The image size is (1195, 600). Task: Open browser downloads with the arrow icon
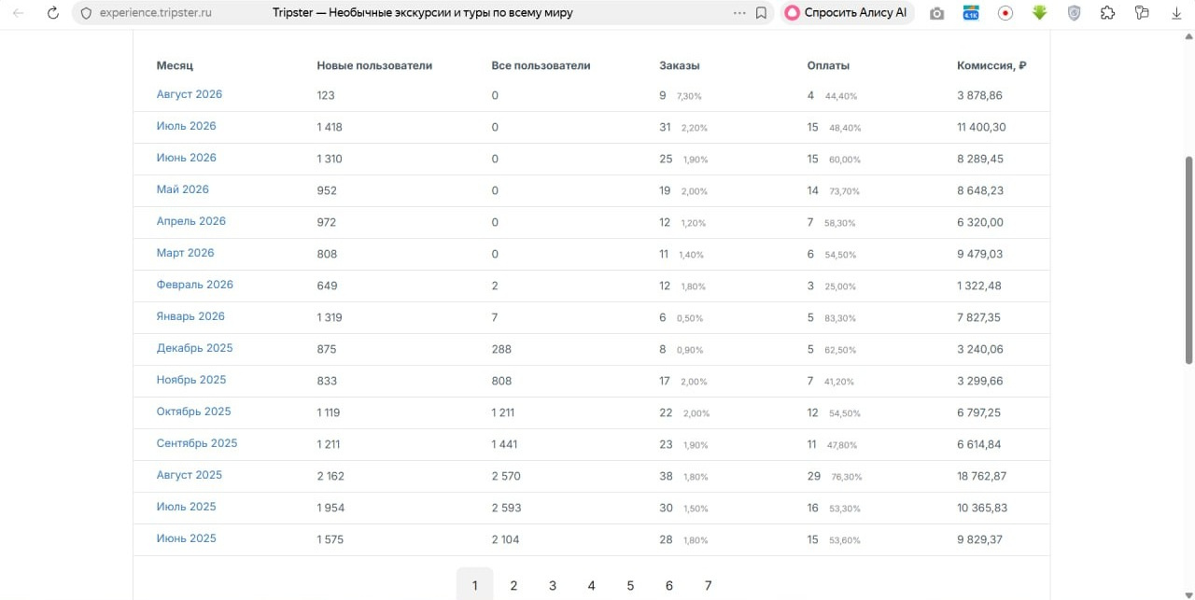1176,13
